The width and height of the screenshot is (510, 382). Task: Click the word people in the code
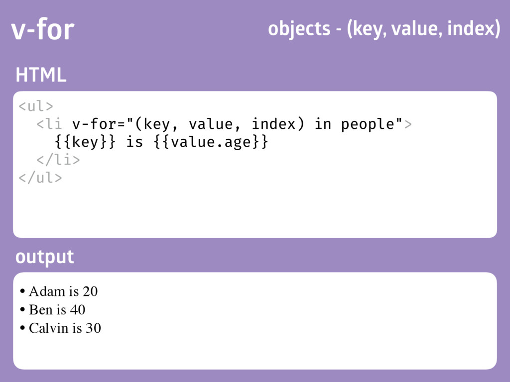[368, 125]
